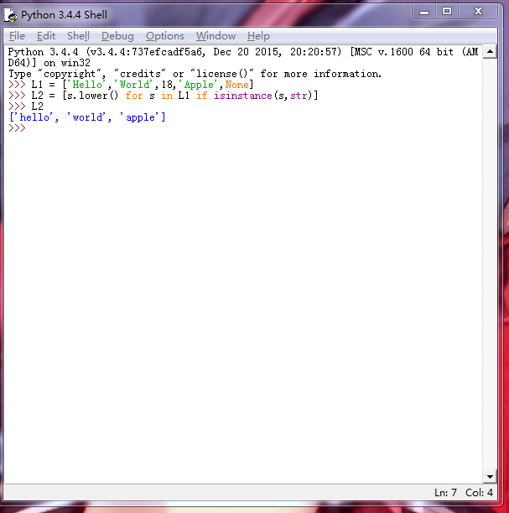Close the Python 3.4.4 Shell window
The height and width of the screenshot is (513, 509).
click(479, 11)
